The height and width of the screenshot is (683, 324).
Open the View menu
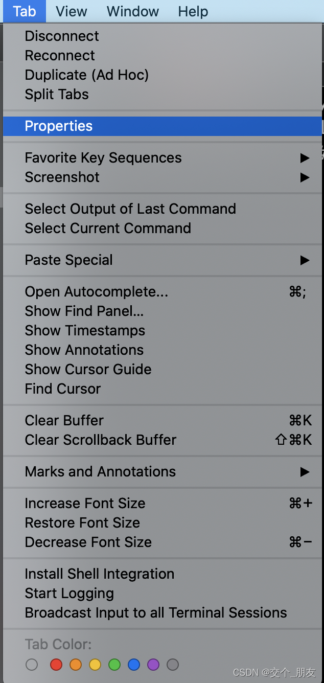coord(72,11)
